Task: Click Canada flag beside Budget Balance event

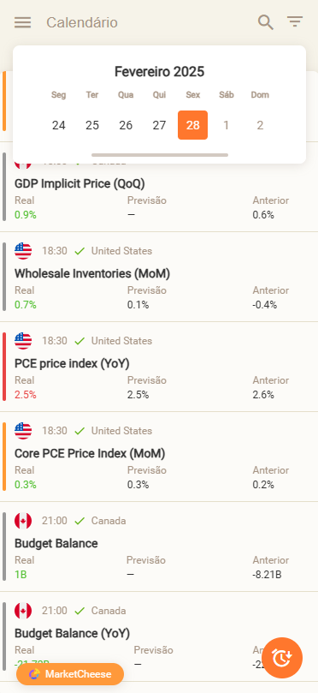Action: pos(23,521)
